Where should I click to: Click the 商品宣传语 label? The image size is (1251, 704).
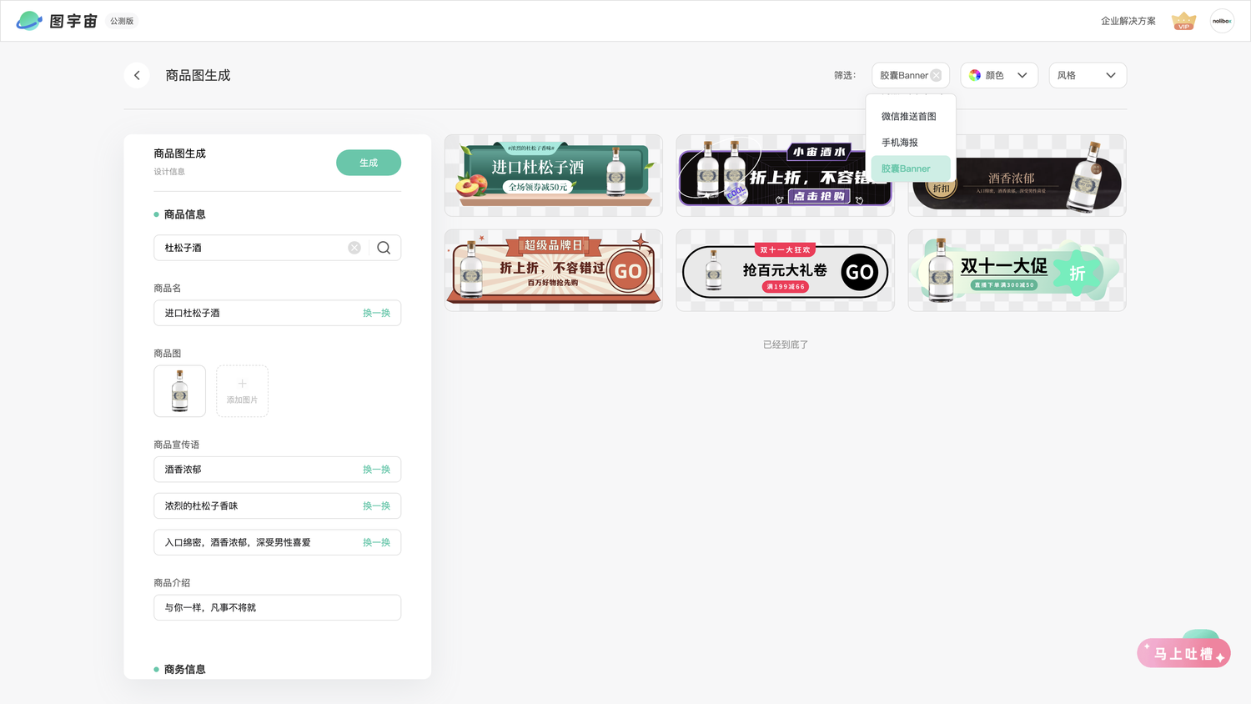point(177,445)
